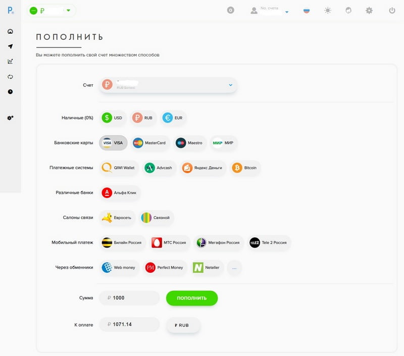Show more exchangers via ellipsis button

tap(234, 268)
